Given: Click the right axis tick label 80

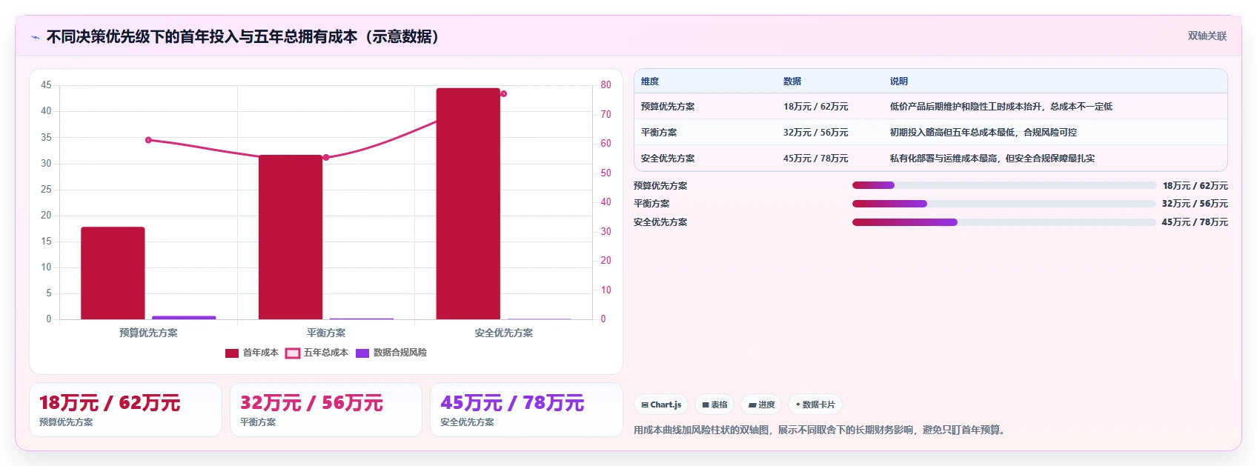Looking at the screenshot, I should pos(606,85).
